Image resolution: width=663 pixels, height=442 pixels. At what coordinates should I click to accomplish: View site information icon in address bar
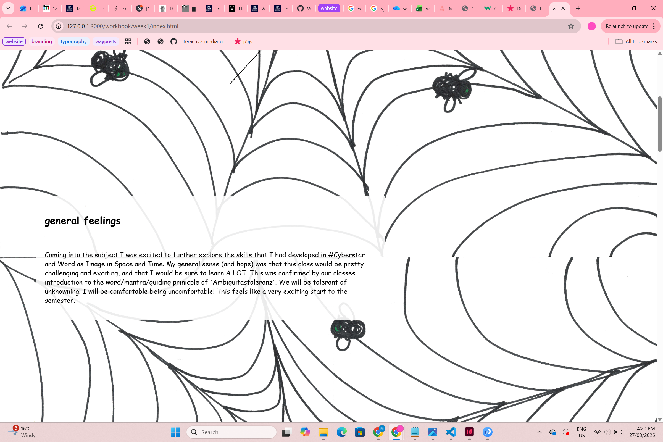coord(59,26)
